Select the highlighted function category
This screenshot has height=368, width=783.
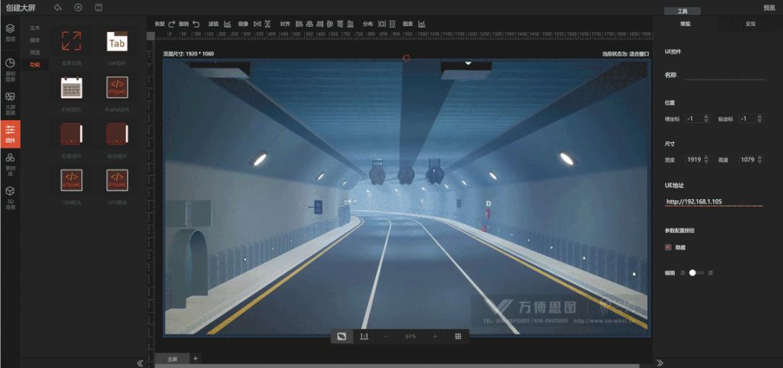[x=35, y=64]
